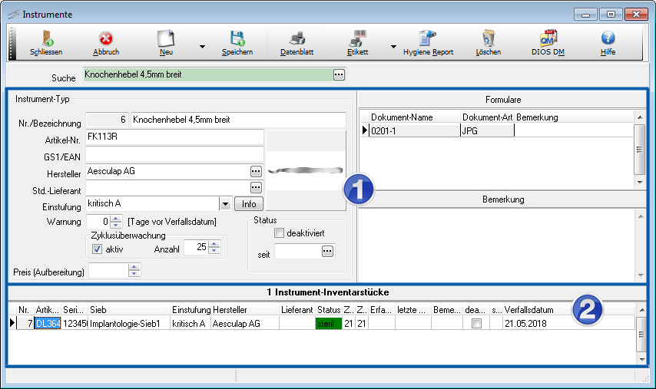Expand dropdown arrow next to Neu
Image resolution: width=656 pixels, height=389 pixels.
point(202,46)
